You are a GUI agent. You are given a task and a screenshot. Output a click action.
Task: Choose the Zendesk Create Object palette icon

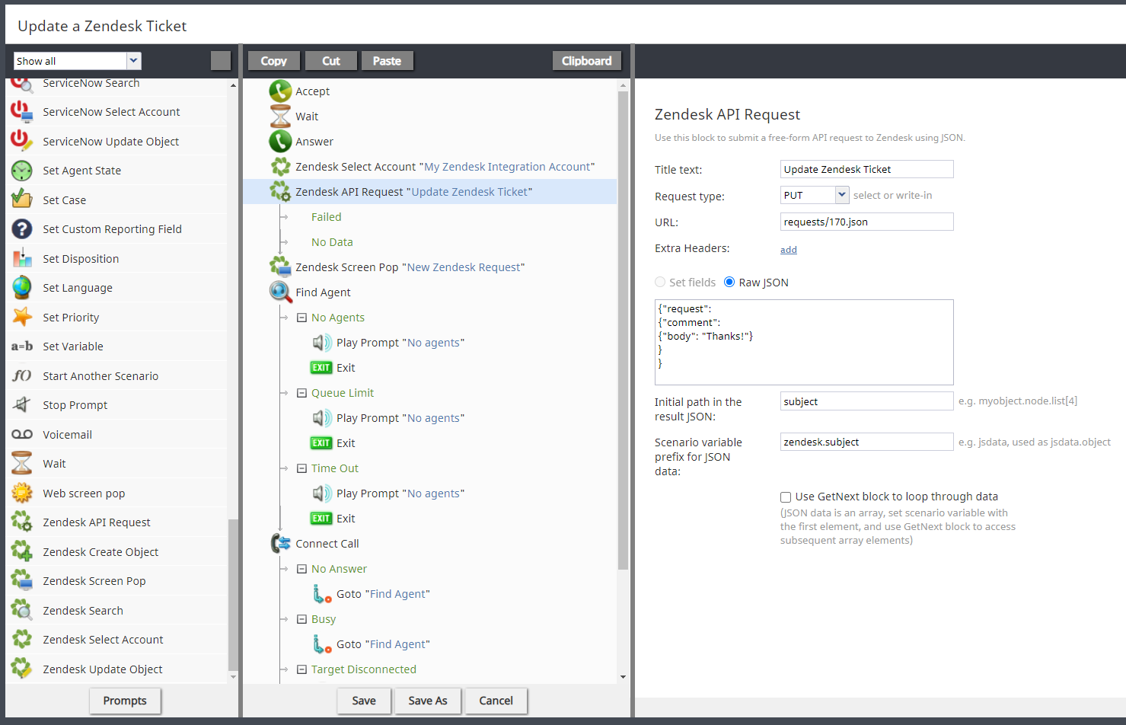pyautogui.click(x=21, y=551)
